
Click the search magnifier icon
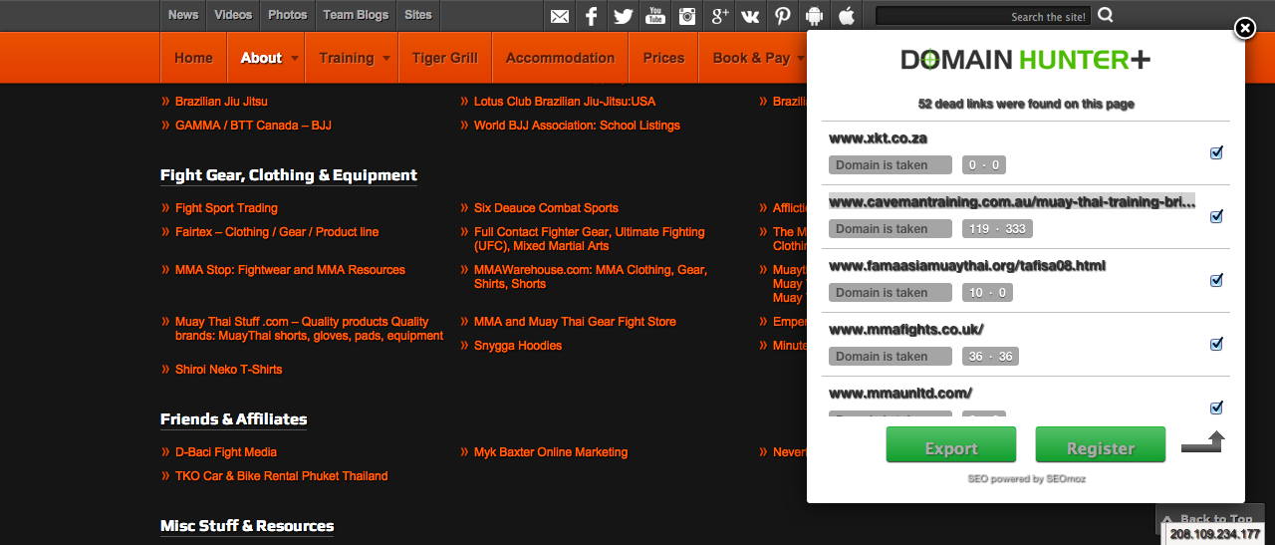(x=1106, y=16)
